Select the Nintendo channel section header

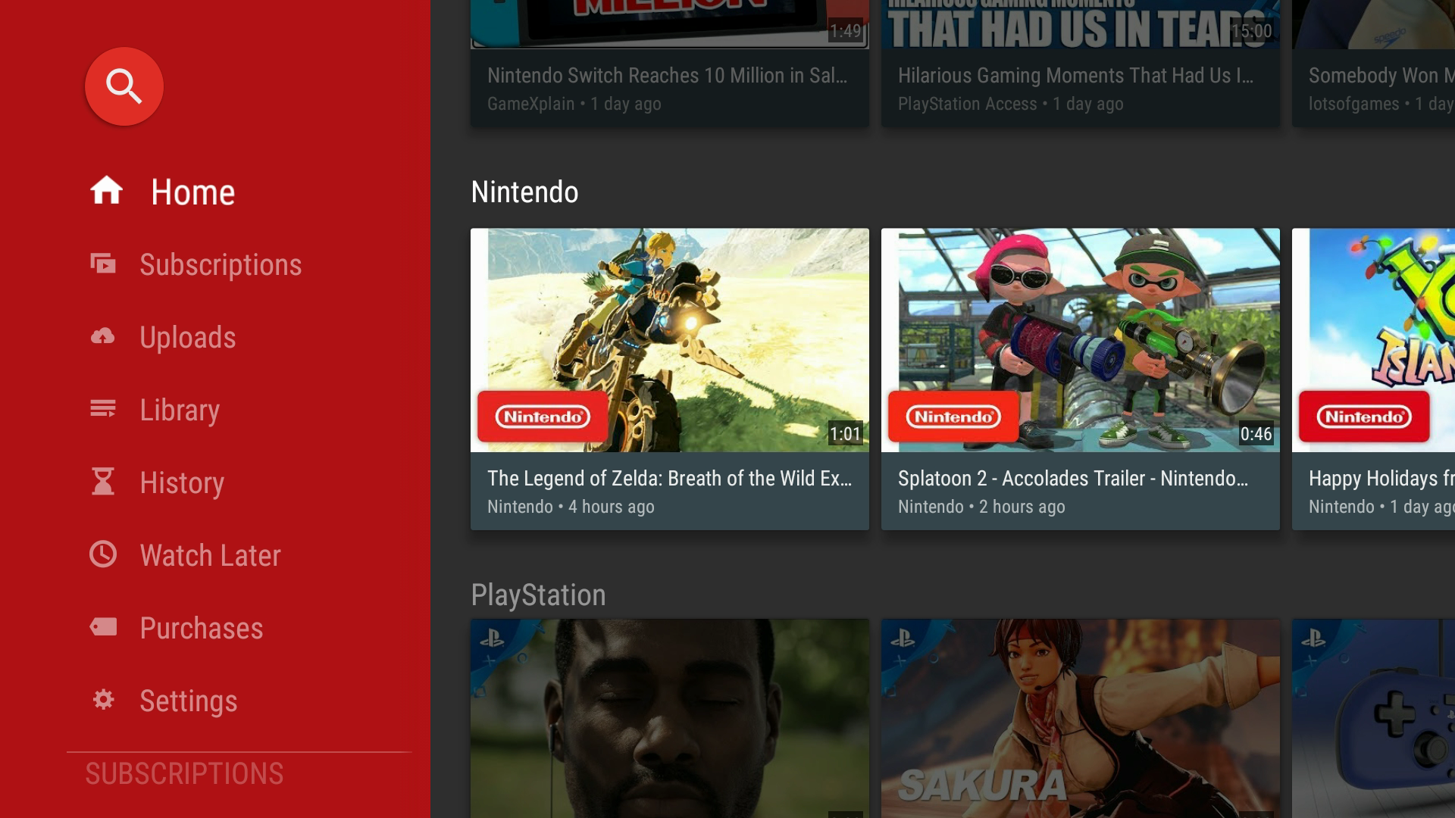point(524,191)
